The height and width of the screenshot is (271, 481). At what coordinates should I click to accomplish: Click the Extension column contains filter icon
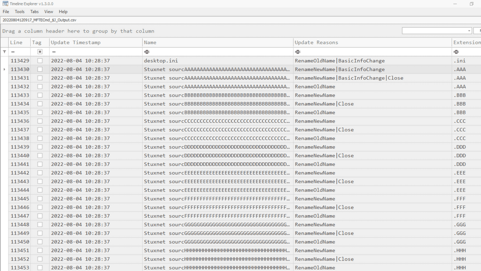456,52
